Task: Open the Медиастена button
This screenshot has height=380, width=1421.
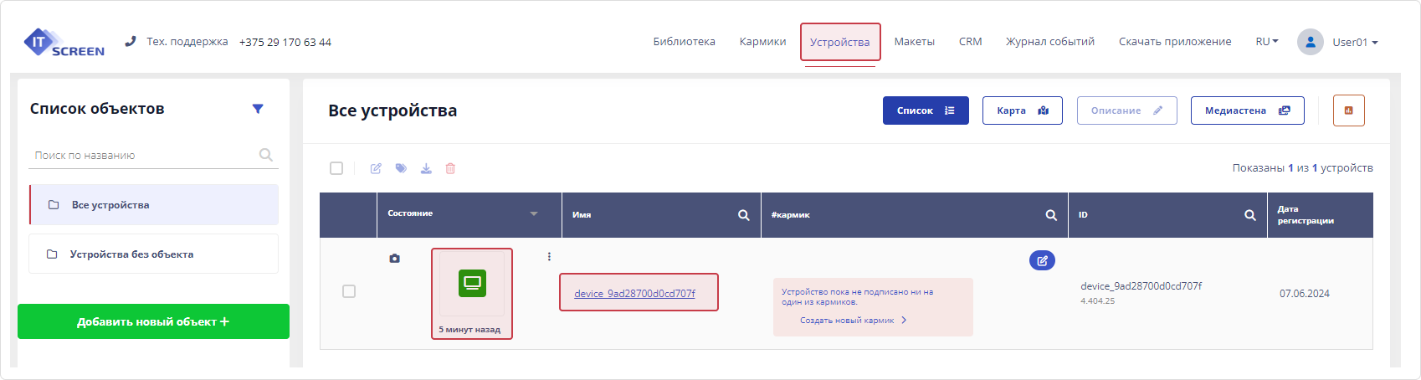Action: (x=1248, y=110)
